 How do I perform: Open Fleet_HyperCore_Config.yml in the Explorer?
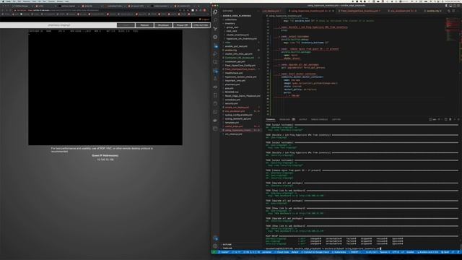(x=240, y=66)
